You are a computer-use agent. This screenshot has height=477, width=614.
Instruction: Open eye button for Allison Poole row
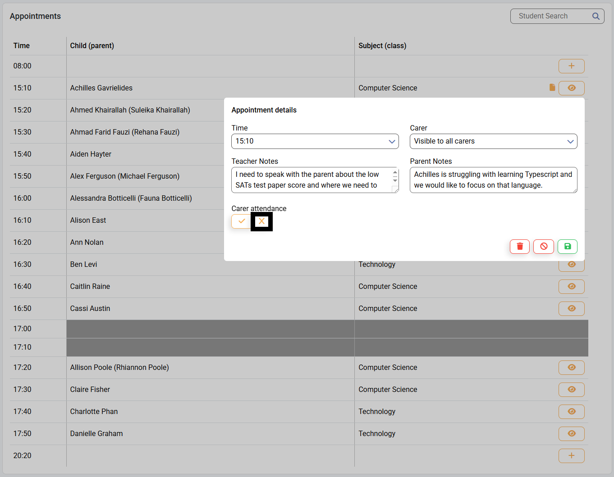pos(571,368)
